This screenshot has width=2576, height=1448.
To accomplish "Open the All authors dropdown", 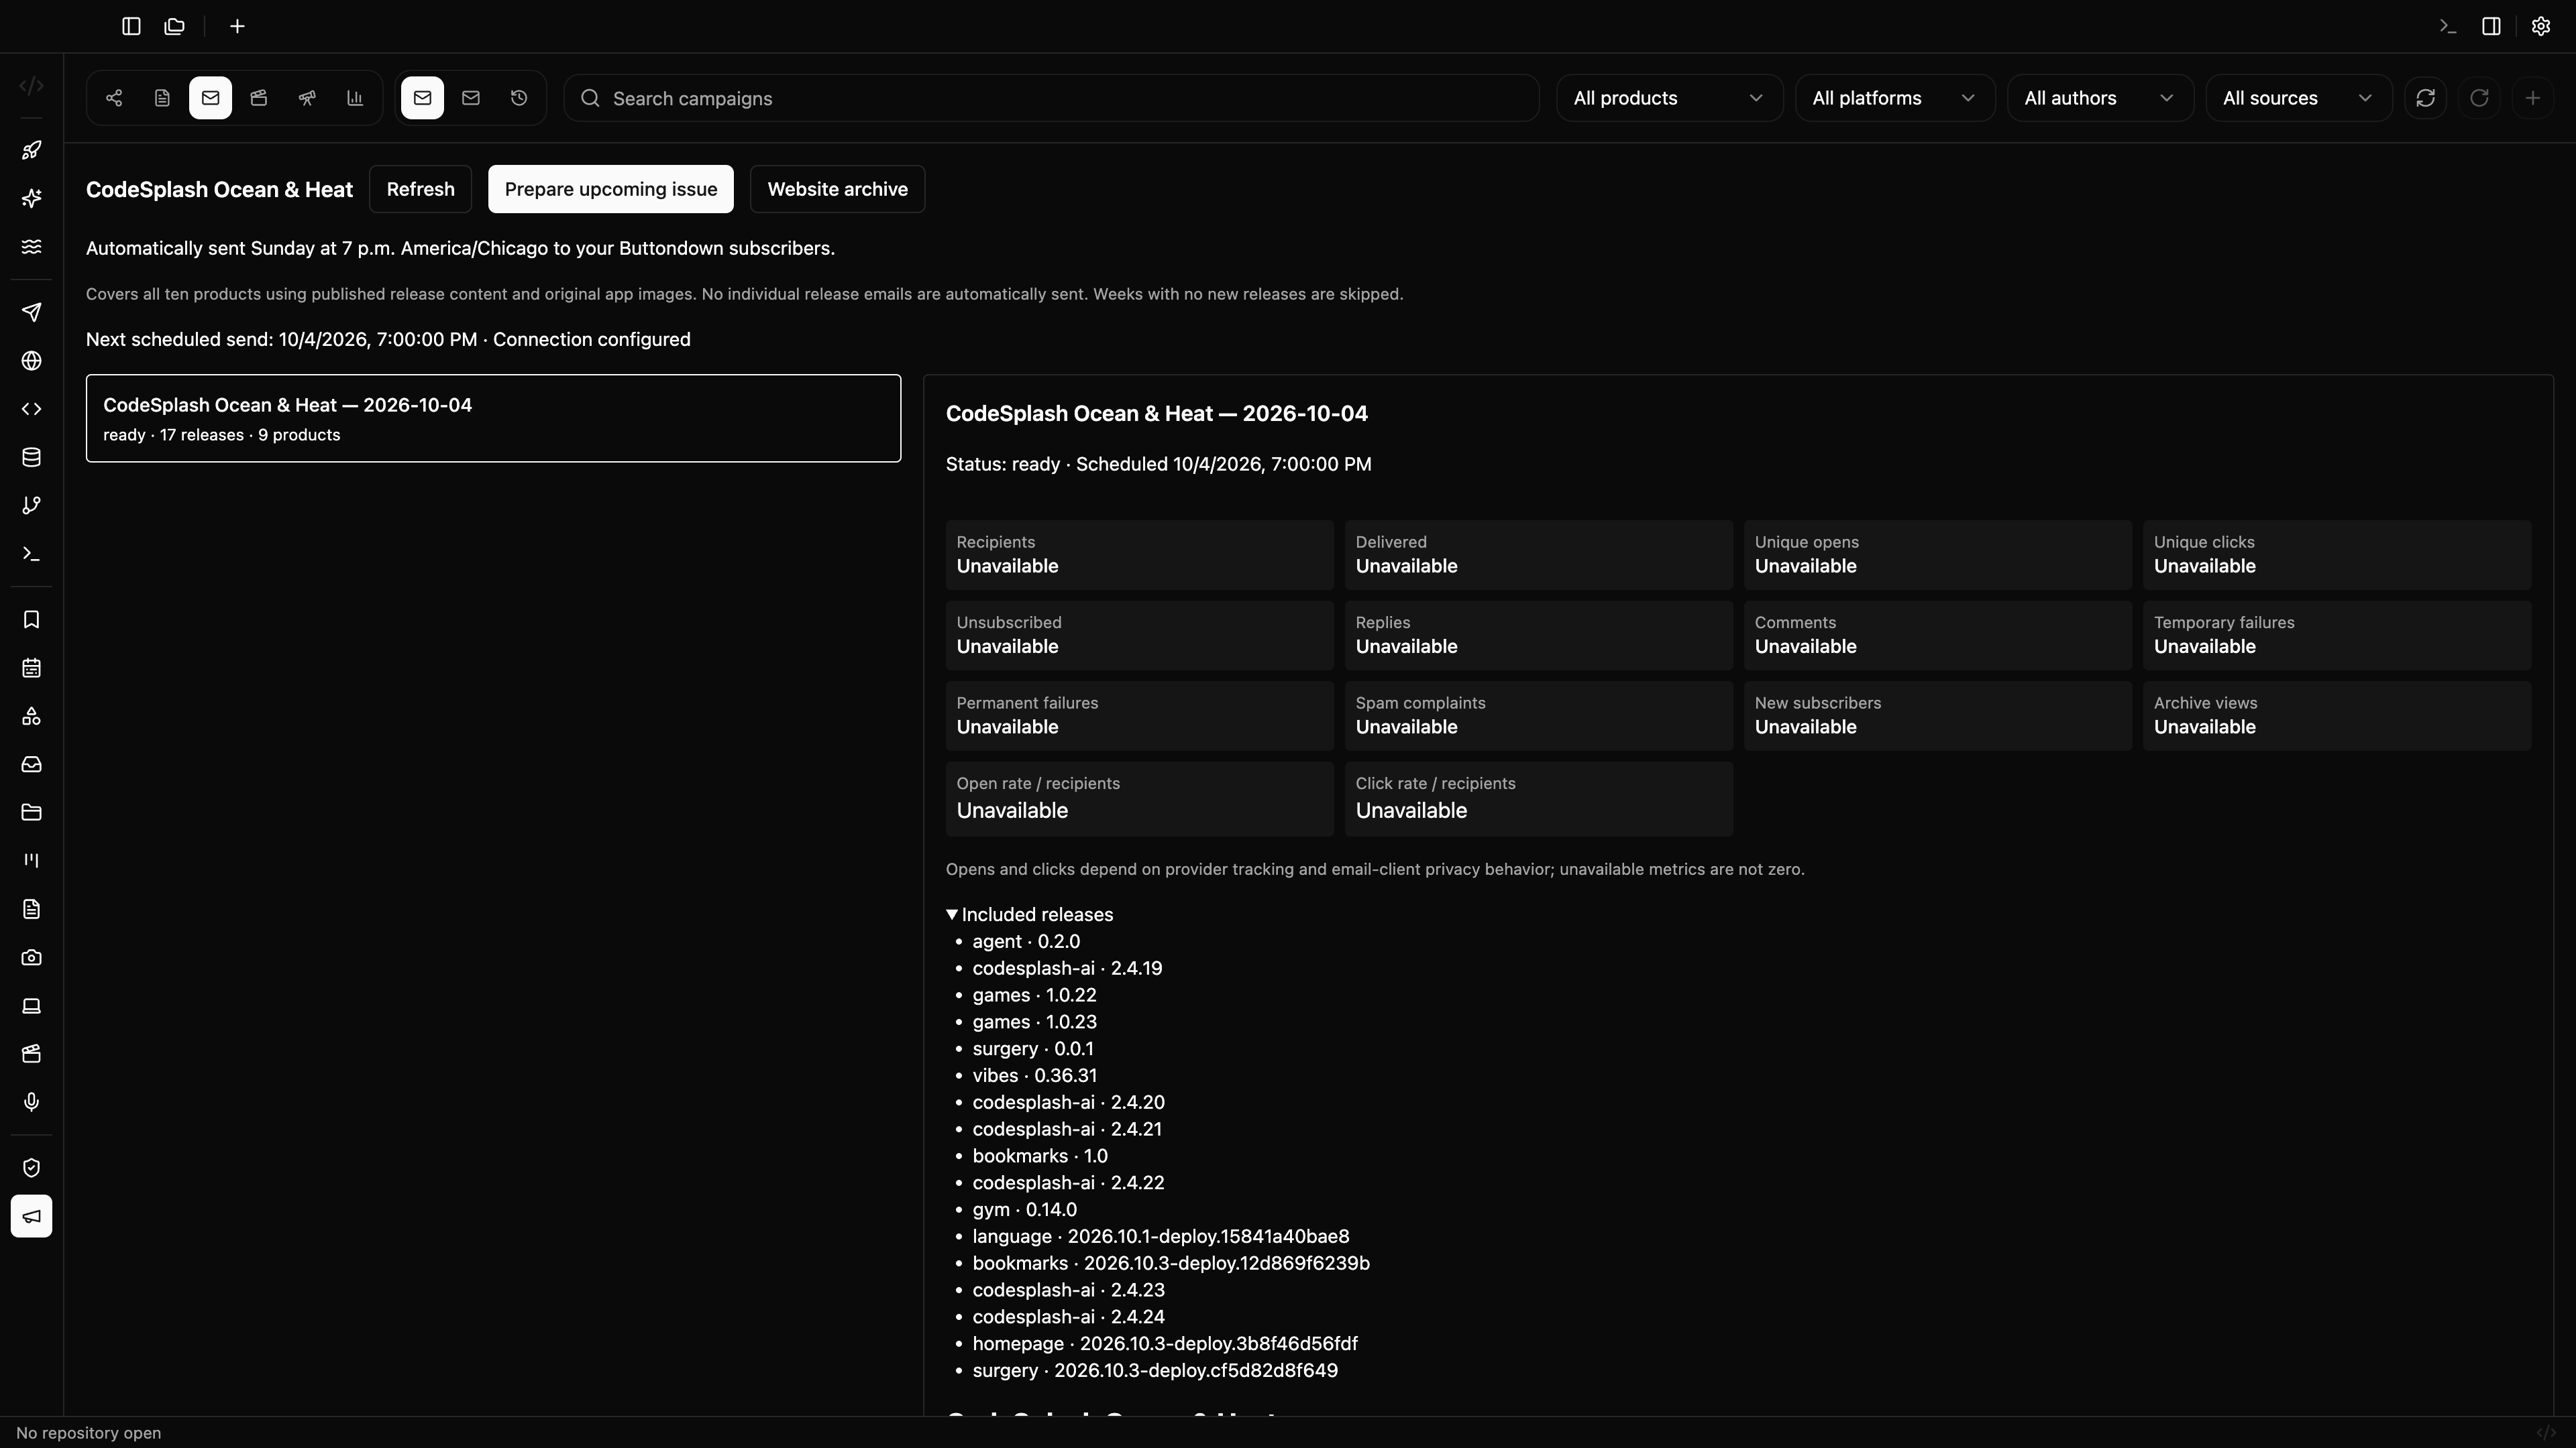I will coord(2100,98).
